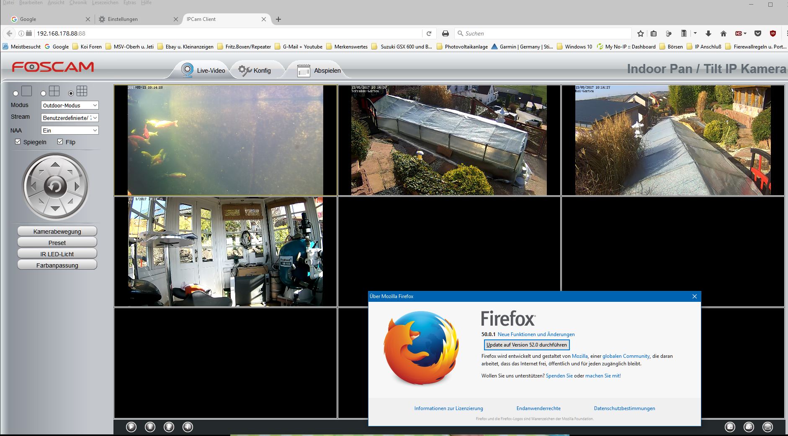788x436 pixels.
Task: Select the garden room interior camera feed
Action: (x=225, y=252)
